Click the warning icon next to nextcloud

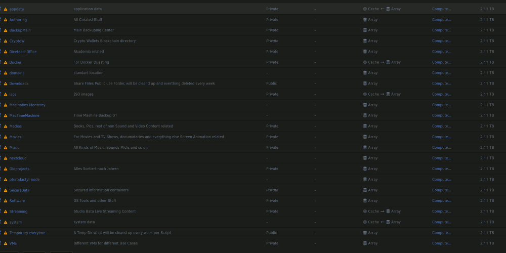point(6,158)
